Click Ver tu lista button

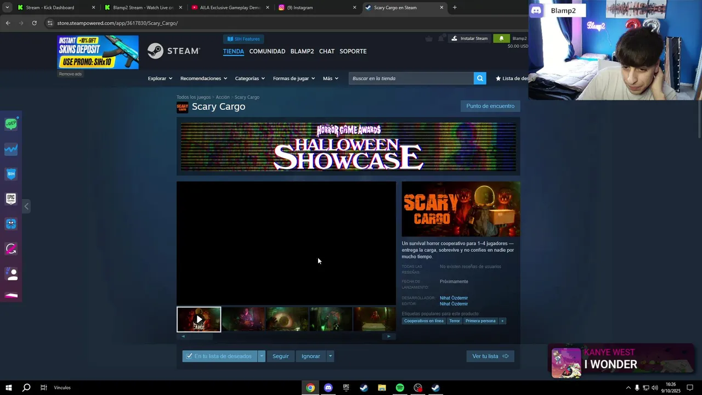coord(490,356)
